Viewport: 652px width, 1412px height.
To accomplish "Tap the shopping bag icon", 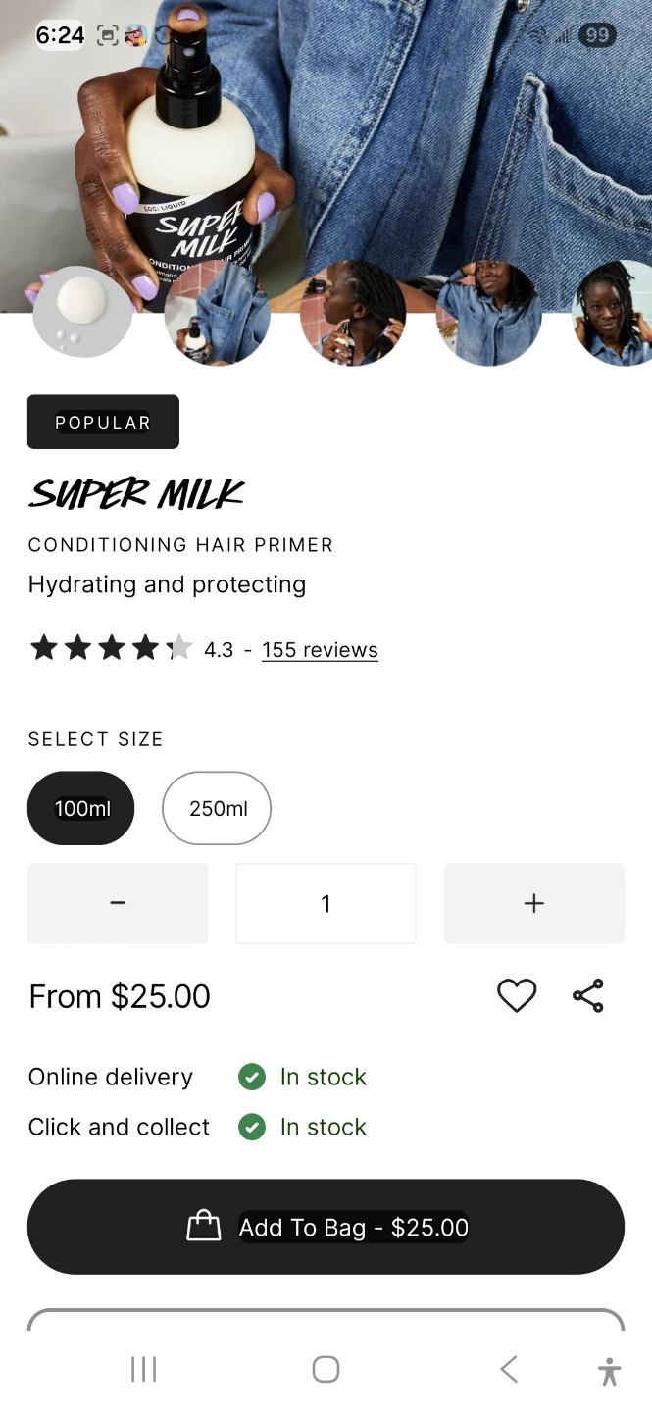I will [204, 1226].
